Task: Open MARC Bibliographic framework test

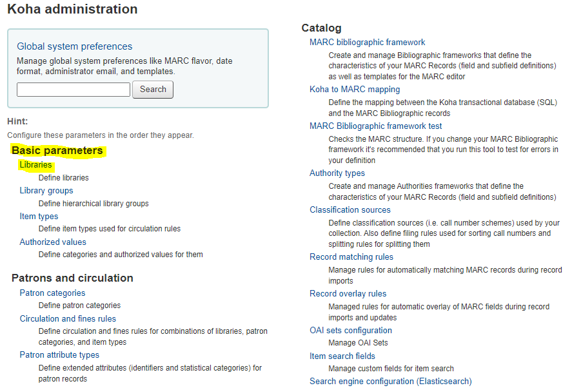Action: [376, 126]
